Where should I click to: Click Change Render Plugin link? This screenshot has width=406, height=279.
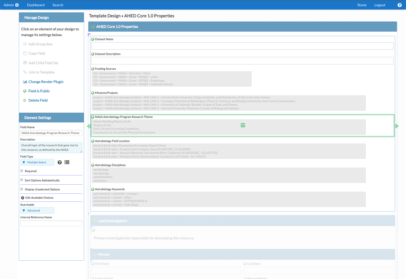[46, 82]
